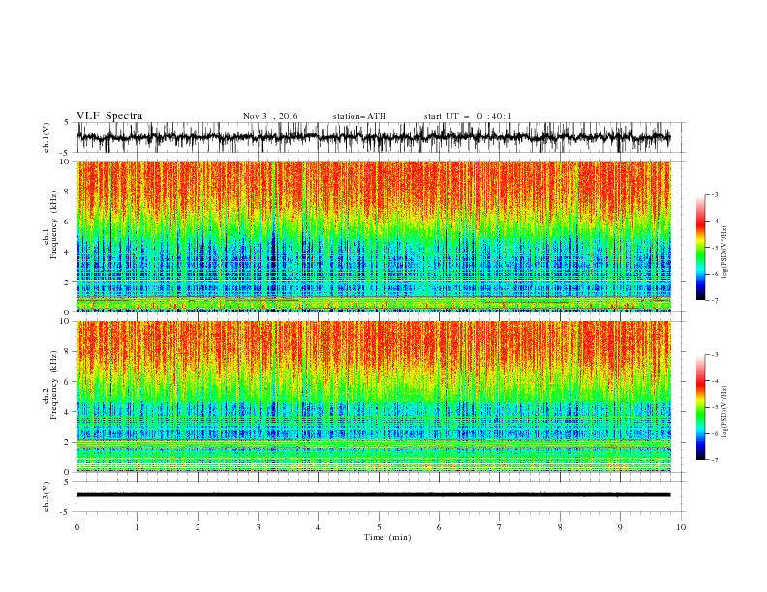767x592 pixels.
Task: Click the ch.1 frequency axis "8" tick label
Action: [67, 192]
